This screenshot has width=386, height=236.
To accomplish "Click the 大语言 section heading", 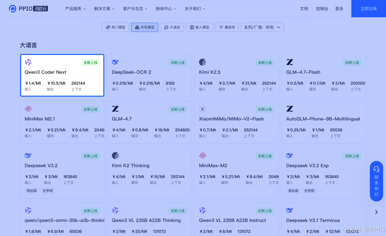I will tap(28, 45).
